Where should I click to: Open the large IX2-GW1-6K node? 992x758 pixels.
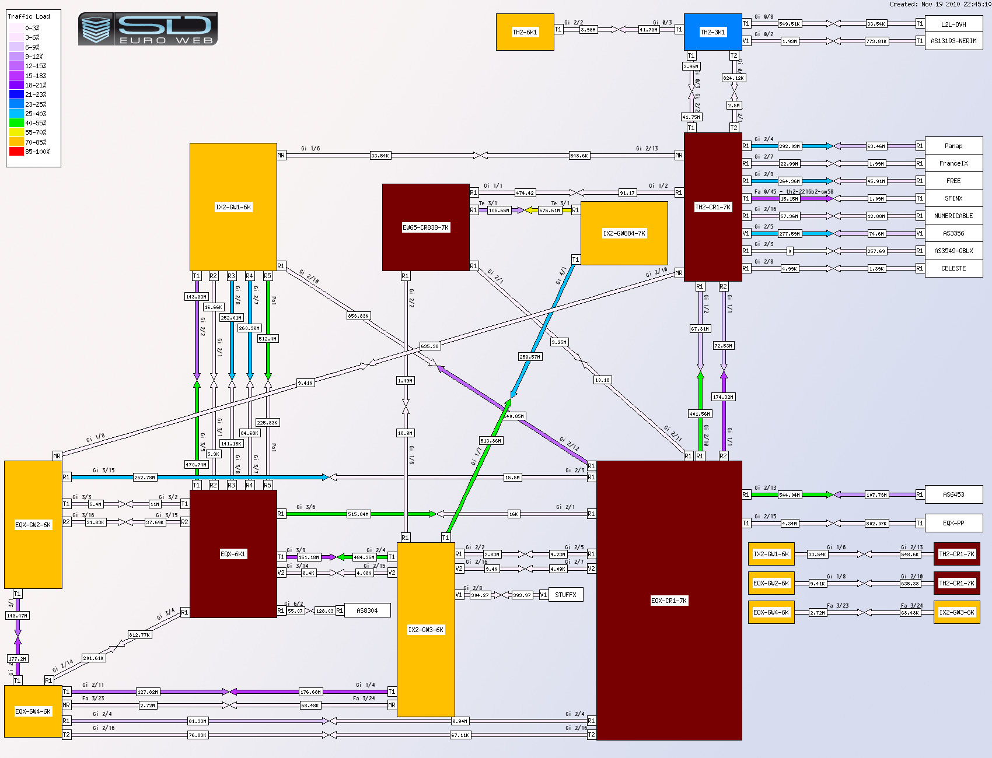(233, 207)
